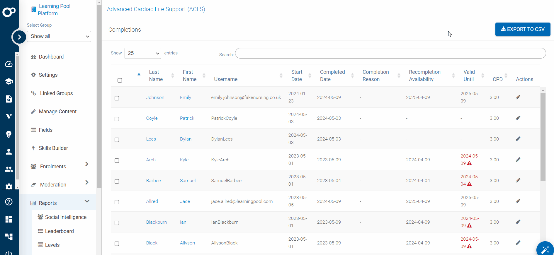Open the Learning Pool Platform link

[54, 10]
